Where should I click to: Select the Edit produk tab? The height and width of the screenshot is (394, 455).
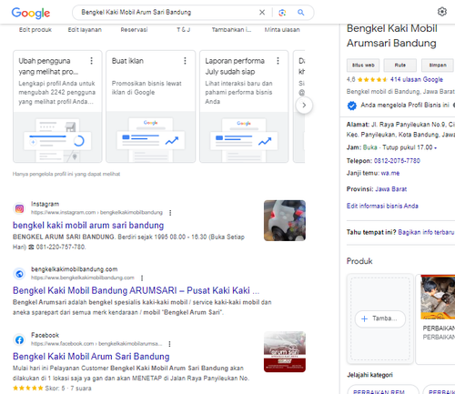(x=35, y=30)
